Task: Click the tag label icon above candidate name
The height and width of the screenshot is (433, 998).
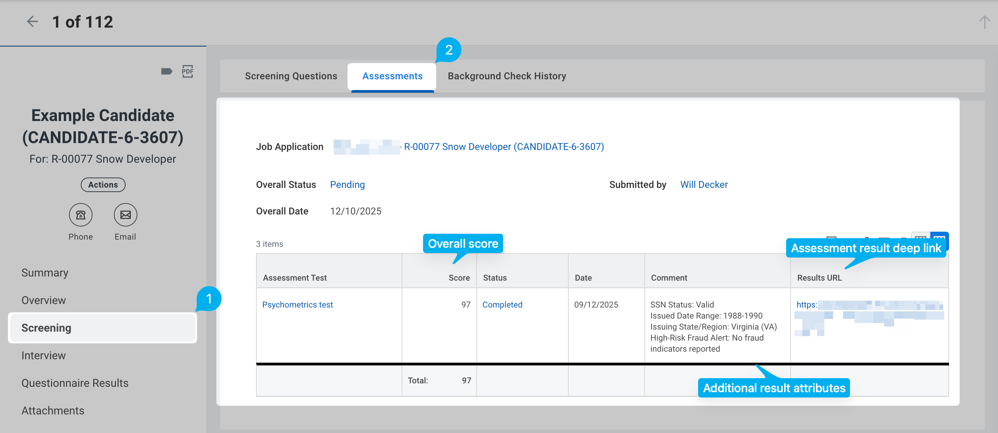Action: point(166,71)
